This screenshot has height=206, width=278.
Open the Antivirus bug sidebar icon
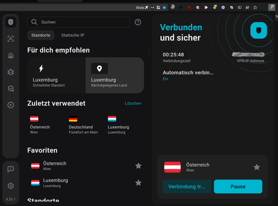tap(10, 72)
